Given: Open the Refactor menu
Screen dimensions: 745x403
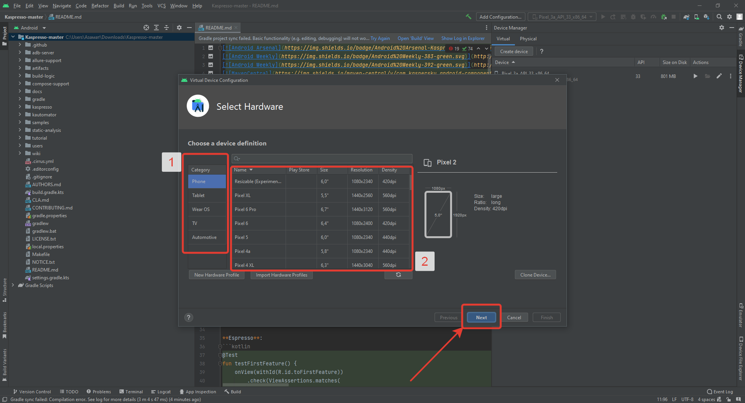Looking at the screenshot, I should (100, 5).
